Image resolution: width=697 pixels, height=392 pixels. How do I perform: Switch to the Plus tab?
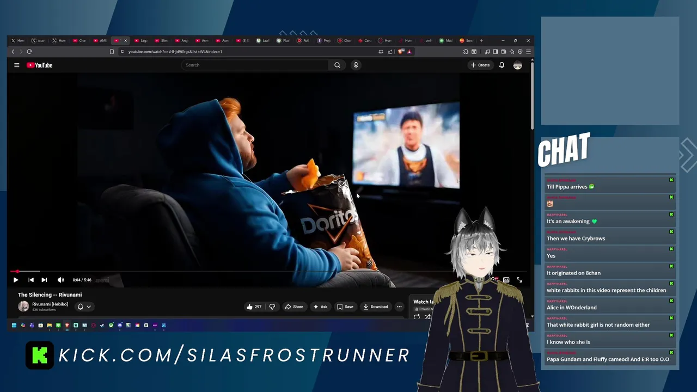[283, 40]
